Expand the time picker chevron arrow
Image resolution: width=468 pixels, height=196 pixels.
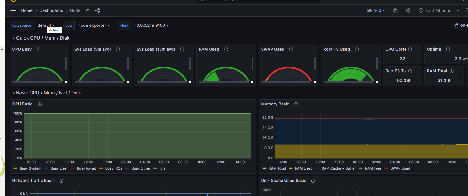(458, 10)
